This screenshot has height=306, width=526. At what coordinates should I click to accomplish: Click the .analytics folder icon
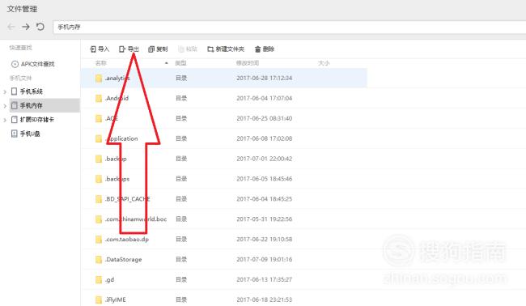pyautogui.click(x=99, y=79)
